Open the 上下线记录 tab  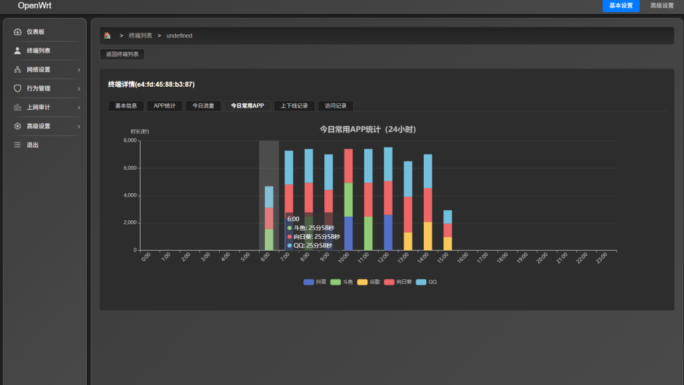[294, 106]
